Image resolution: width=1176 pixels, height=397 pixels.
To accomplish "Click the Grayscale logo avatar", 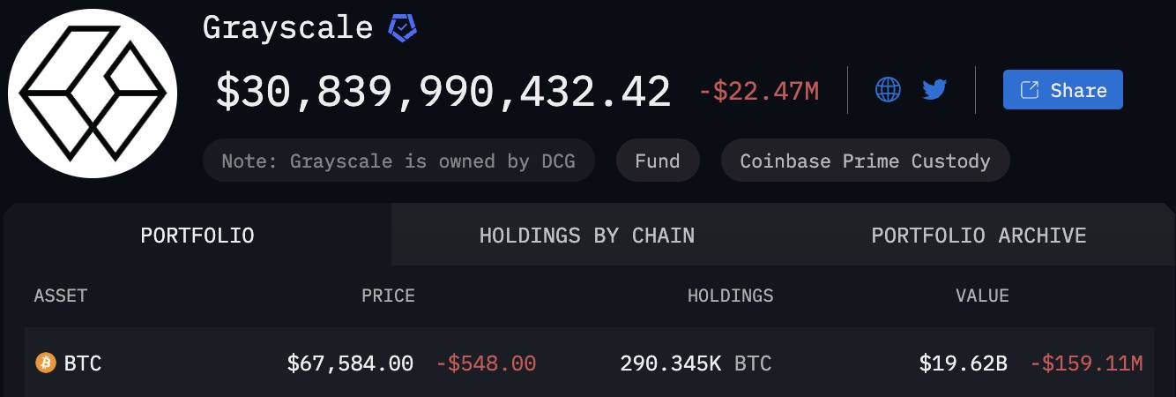I will point(93,93).
